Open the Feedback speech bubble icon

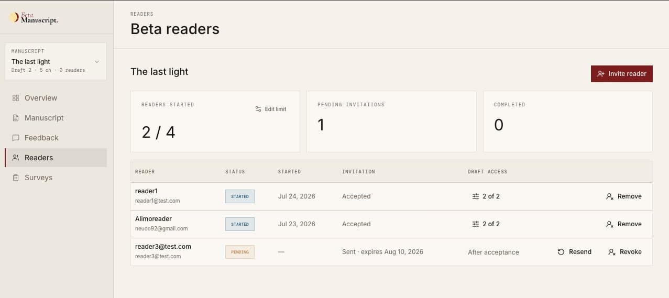tap(16, 138)
